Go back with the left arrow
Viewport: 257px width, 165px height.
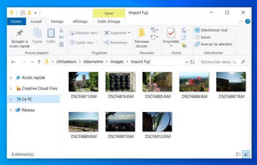click(13, 62)
